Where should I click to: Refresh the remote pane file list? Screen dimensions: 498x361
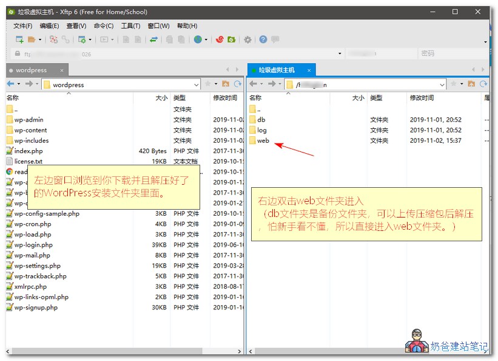click(x=483, y=84)
